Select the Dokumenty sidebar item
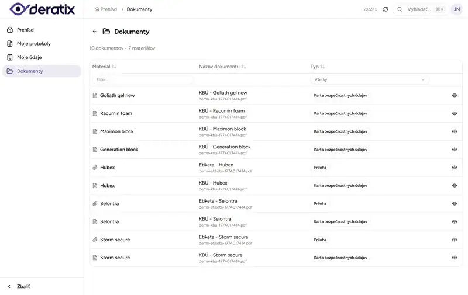This screenshot has width=468, height=295. pos(29,71)
